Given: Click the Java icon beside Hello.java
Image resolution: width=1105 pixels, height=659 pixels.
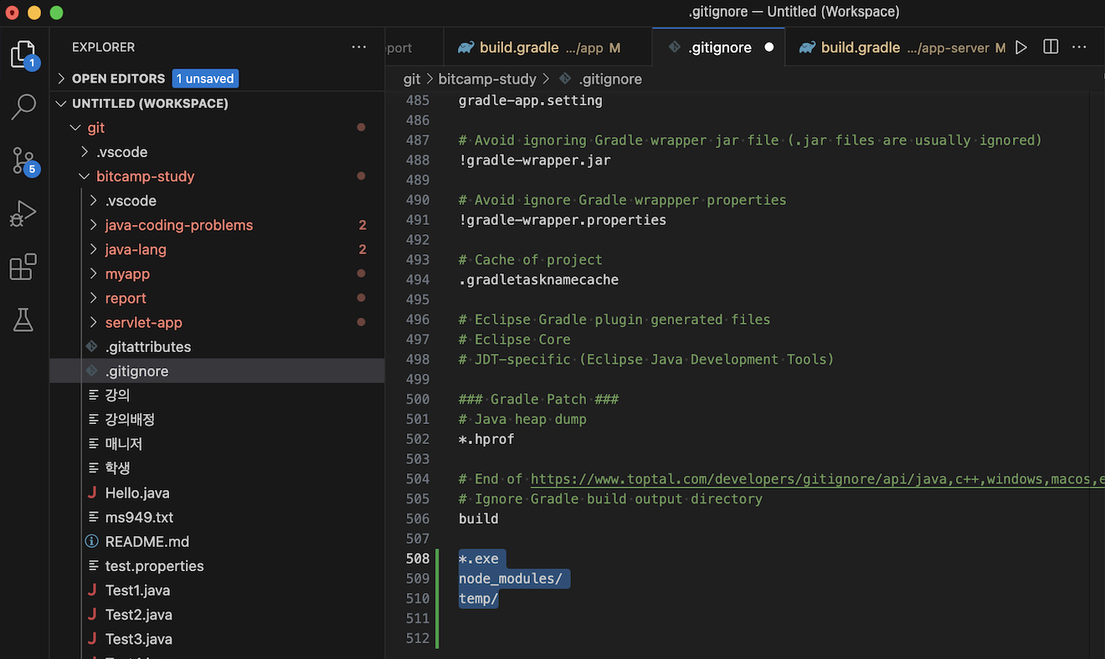Looking at the screenshot, I should coord(92,493).
